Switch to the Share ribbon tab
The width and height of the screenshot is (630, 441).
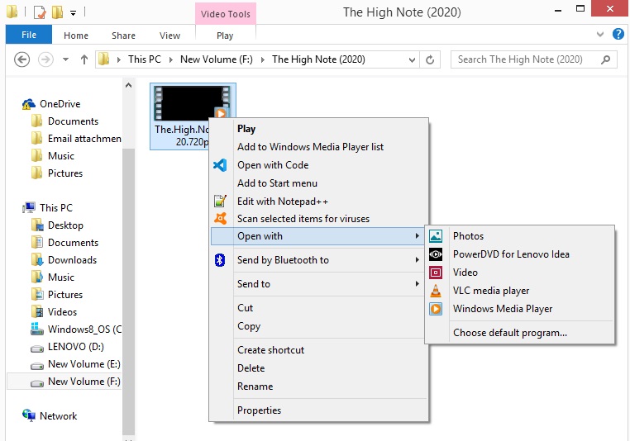point(123,36)
